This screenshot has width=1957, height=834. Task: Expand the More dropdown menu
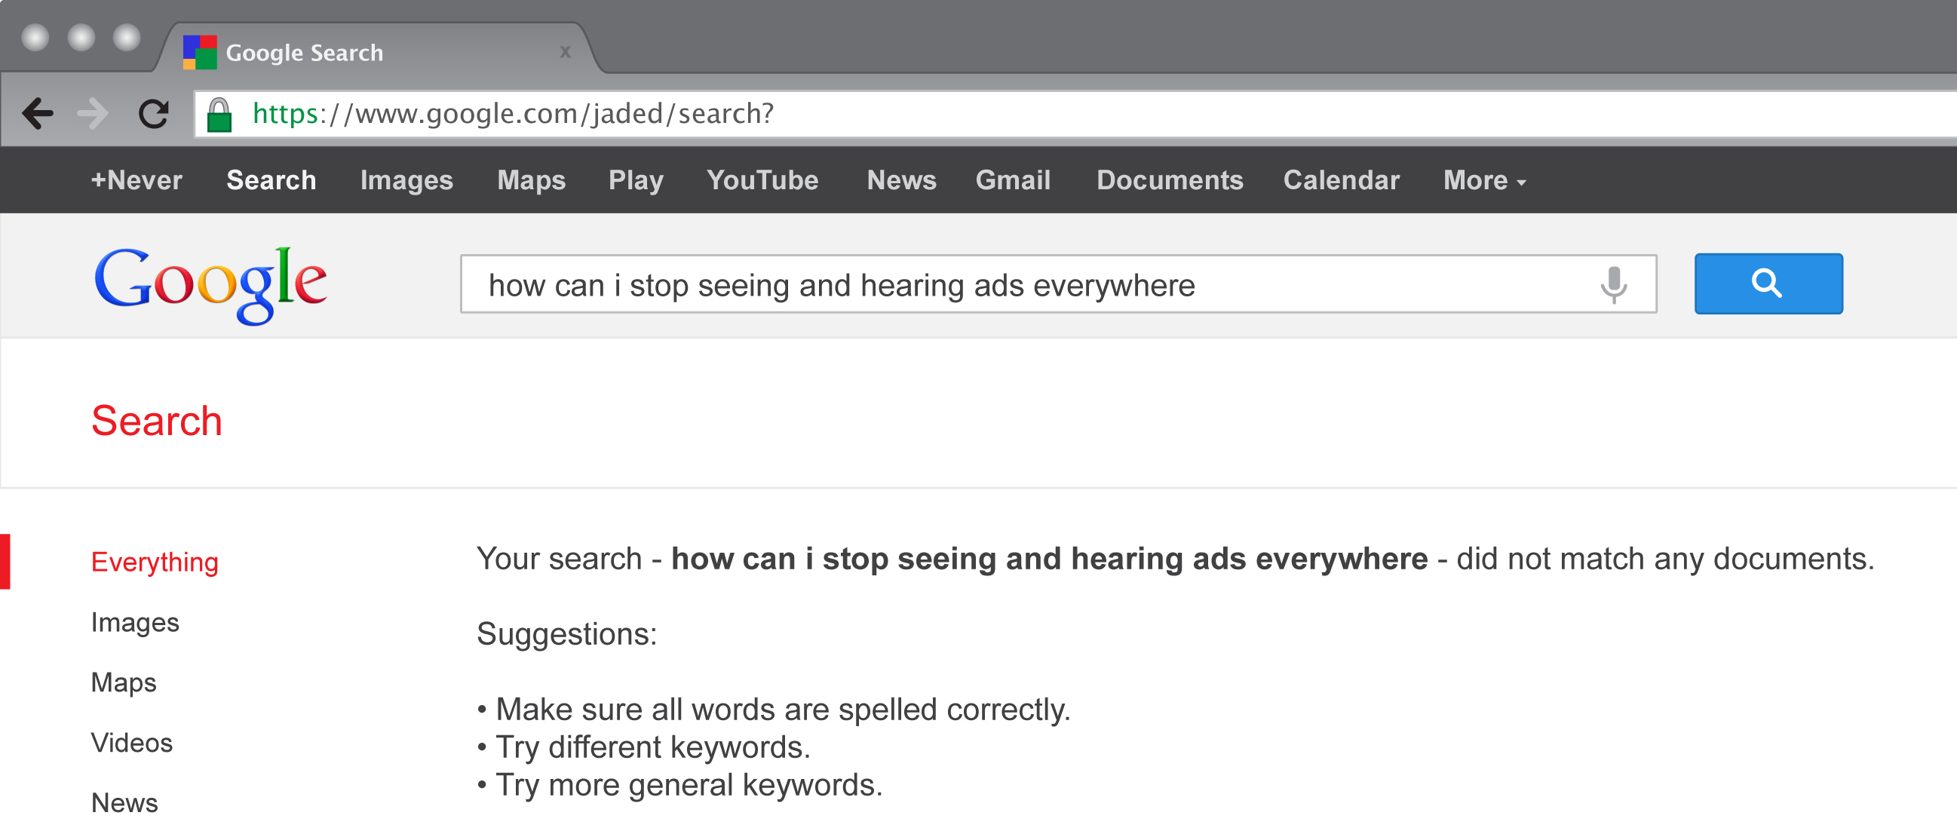click(1484, 180)
